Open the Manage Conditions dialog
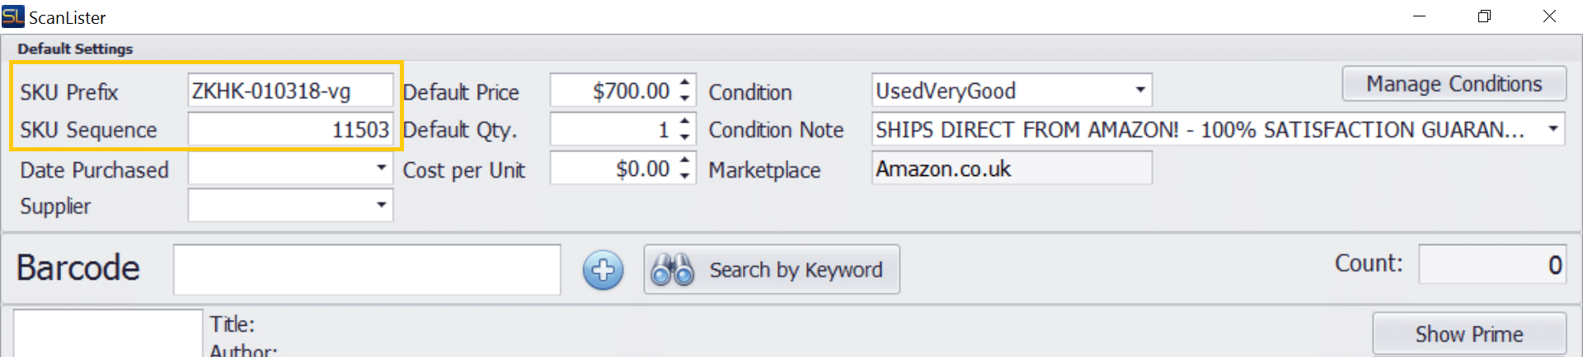The image size is (1583, 357). [1454, 84]
